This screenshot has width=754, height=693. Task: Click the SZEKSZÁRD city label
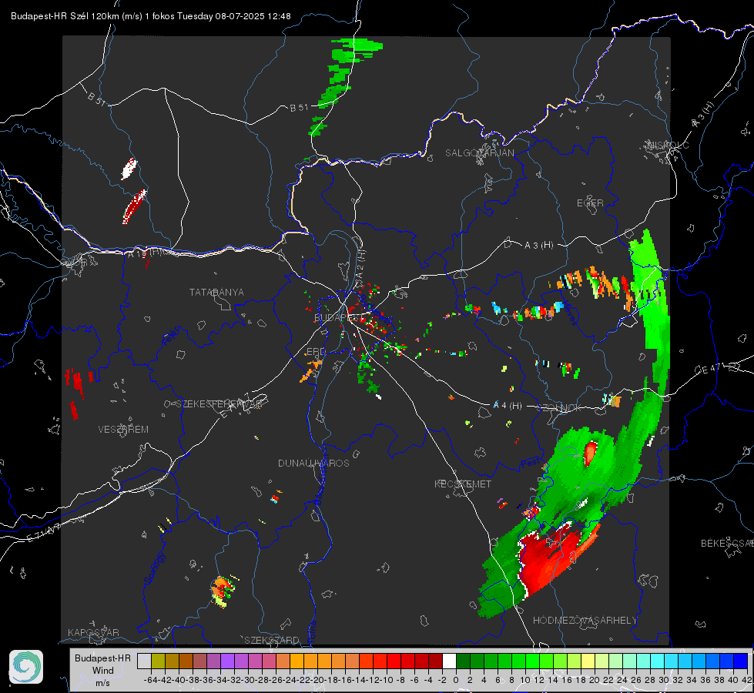point(272,640)
